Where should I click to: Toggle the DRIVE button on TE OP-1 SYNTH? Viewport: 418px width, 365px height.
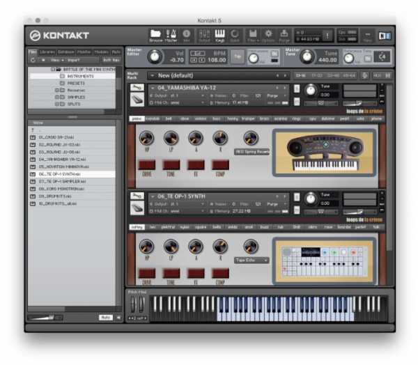[x=147, y=273]
